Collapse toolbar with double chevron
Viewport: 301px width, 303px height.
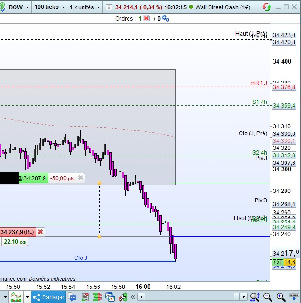coord(133,297)
